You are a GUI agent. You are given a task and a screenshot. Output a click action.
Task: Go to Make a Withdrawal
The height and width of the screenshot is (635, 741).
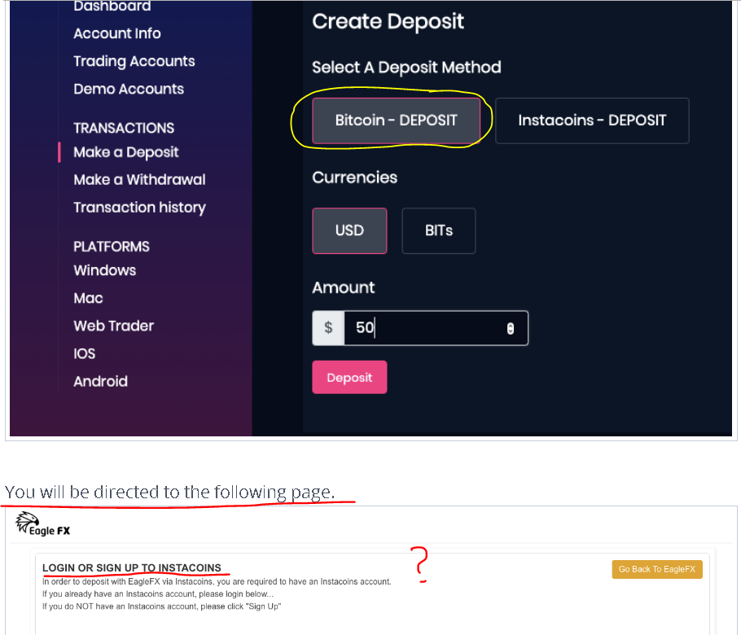coord(139,180)
